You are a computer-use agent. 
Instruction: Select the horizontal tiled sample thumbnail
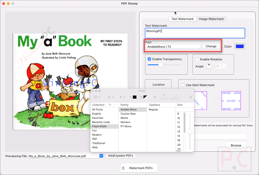[231, 101]
